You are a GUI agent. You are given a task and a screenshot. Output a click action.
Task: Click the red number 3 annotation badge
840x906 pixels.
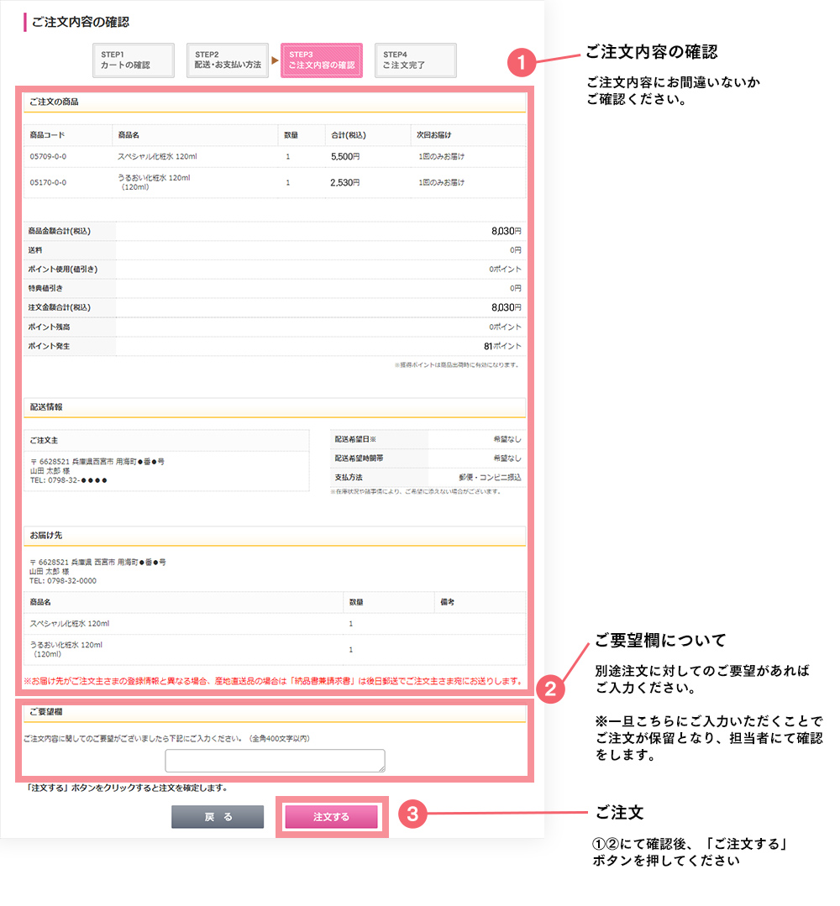pyautogui.click(x=412, y=814)
